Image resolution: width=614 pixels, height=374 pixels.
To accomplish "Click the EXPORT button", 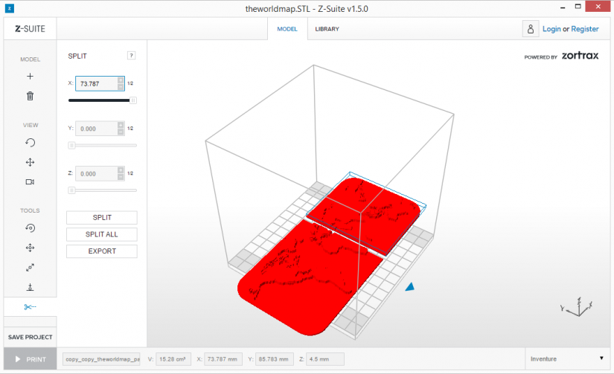I will point(102,251).
